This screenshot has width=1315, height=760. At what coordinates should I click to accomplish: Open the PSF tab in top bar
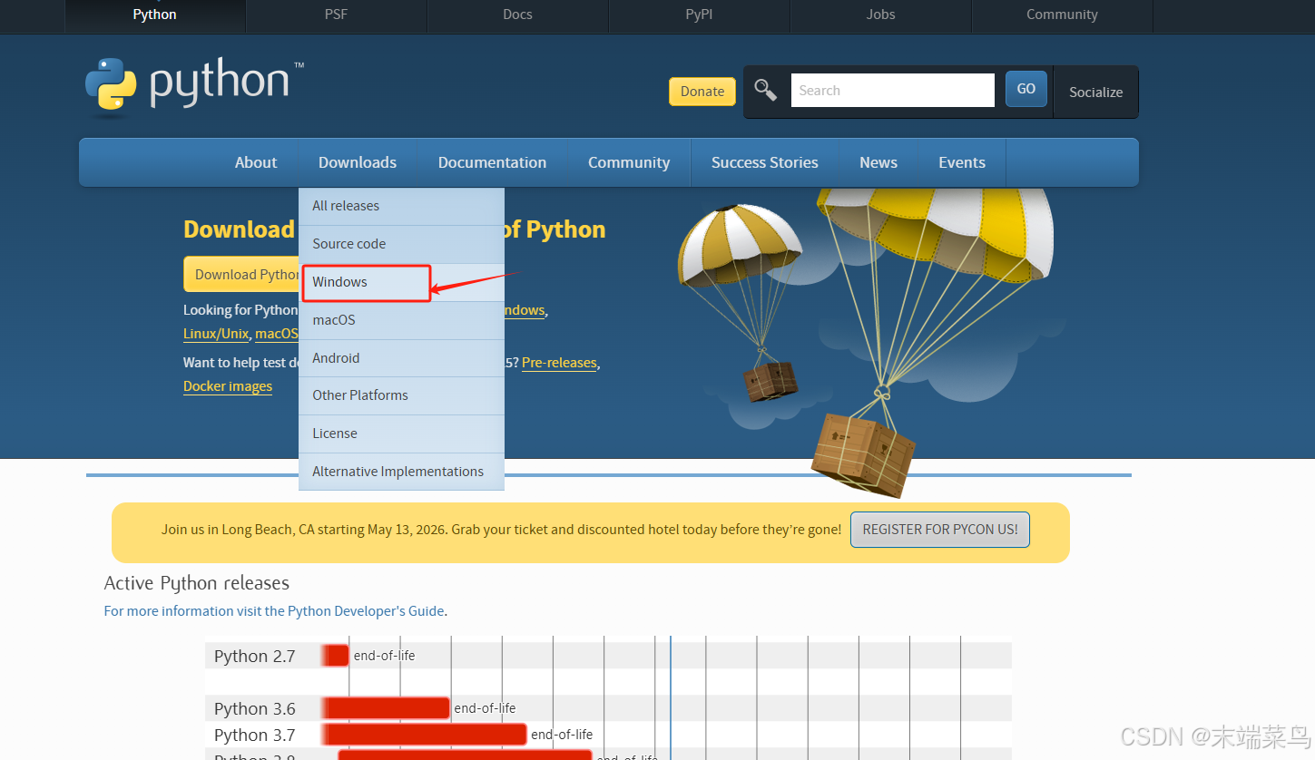click(x=336, y=15)
